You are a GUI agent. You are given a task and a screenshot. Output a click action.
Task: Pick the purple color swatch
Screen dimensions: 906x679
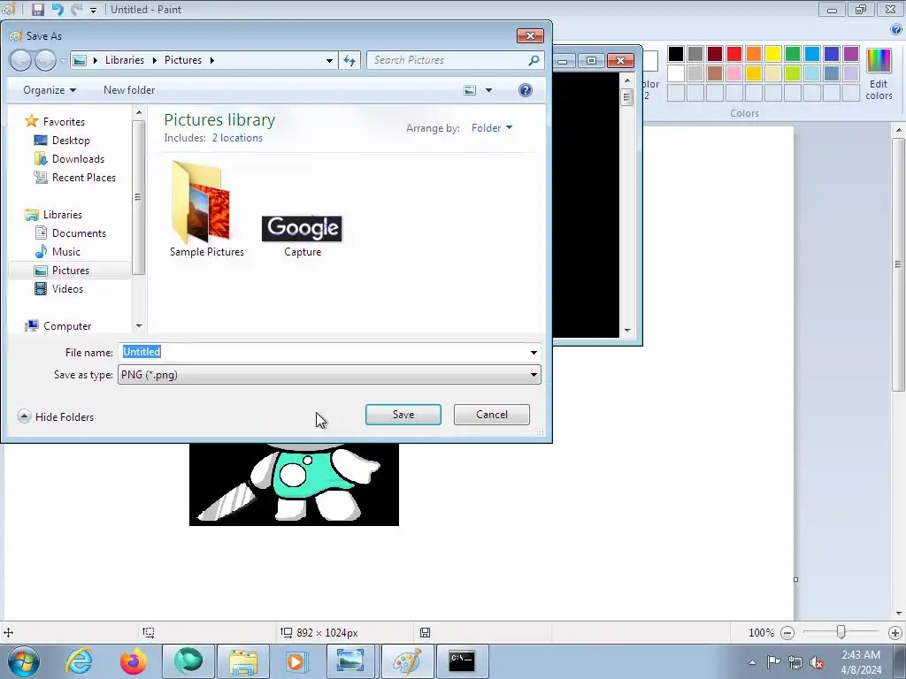[x=850, y=54]
